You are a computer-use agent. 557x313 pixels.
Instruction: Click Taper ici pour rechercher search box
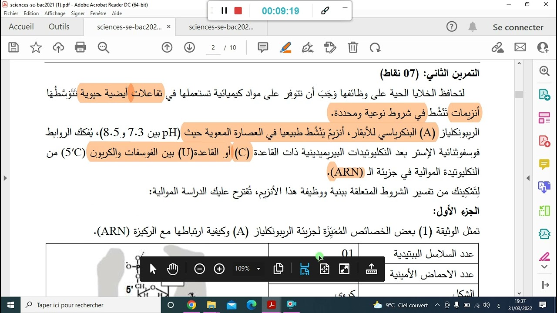(91, 305)
